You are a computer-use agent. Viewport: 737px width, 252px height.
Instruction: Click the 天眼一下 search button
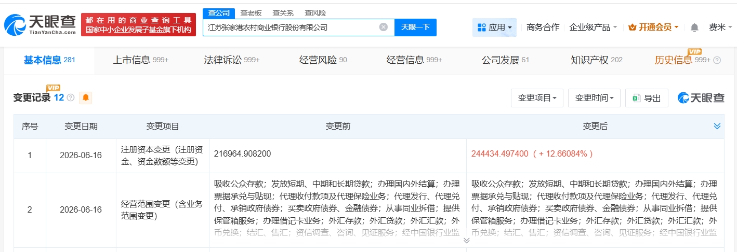coord(415,27)
